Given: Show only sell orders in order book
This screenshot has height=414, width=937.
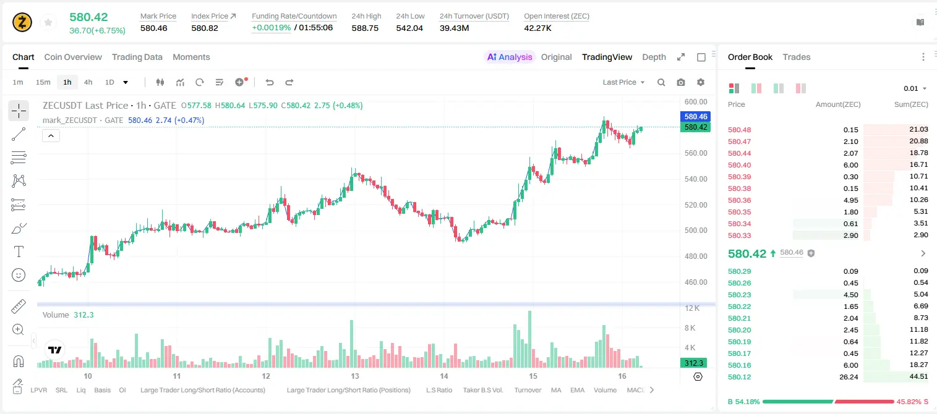Looking at the screenshot, I should coord(801,88).
